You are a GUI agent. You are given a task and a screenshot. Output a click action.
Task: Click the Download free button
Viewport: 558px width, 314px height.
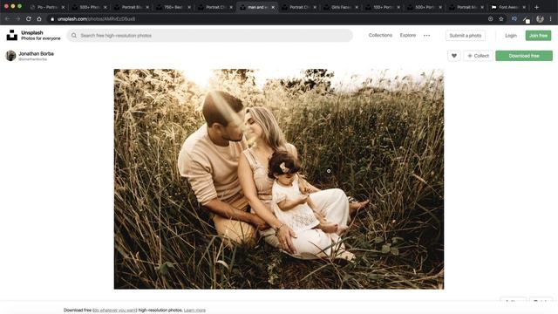click(524, 56)
